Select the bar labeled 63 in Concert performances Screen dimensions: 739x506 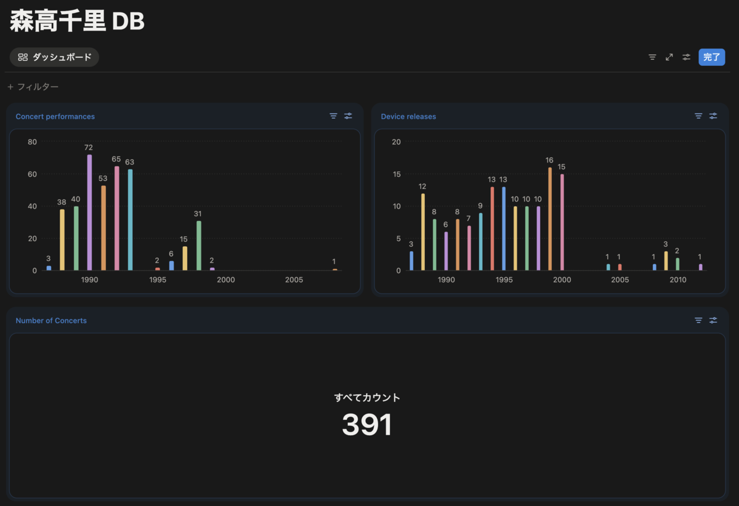coord(130,220)
